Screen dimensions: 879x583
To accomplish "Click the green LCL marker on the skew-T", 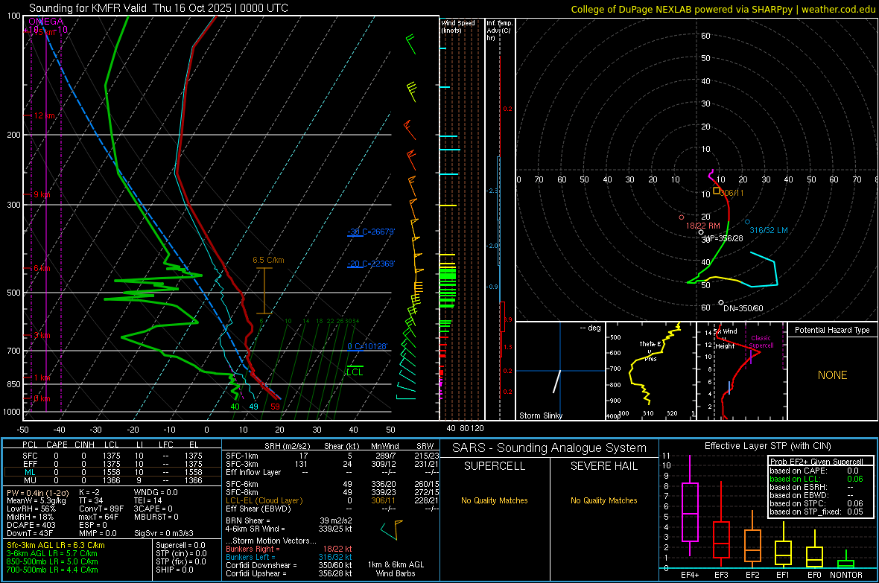I will (x=355, y=370).
